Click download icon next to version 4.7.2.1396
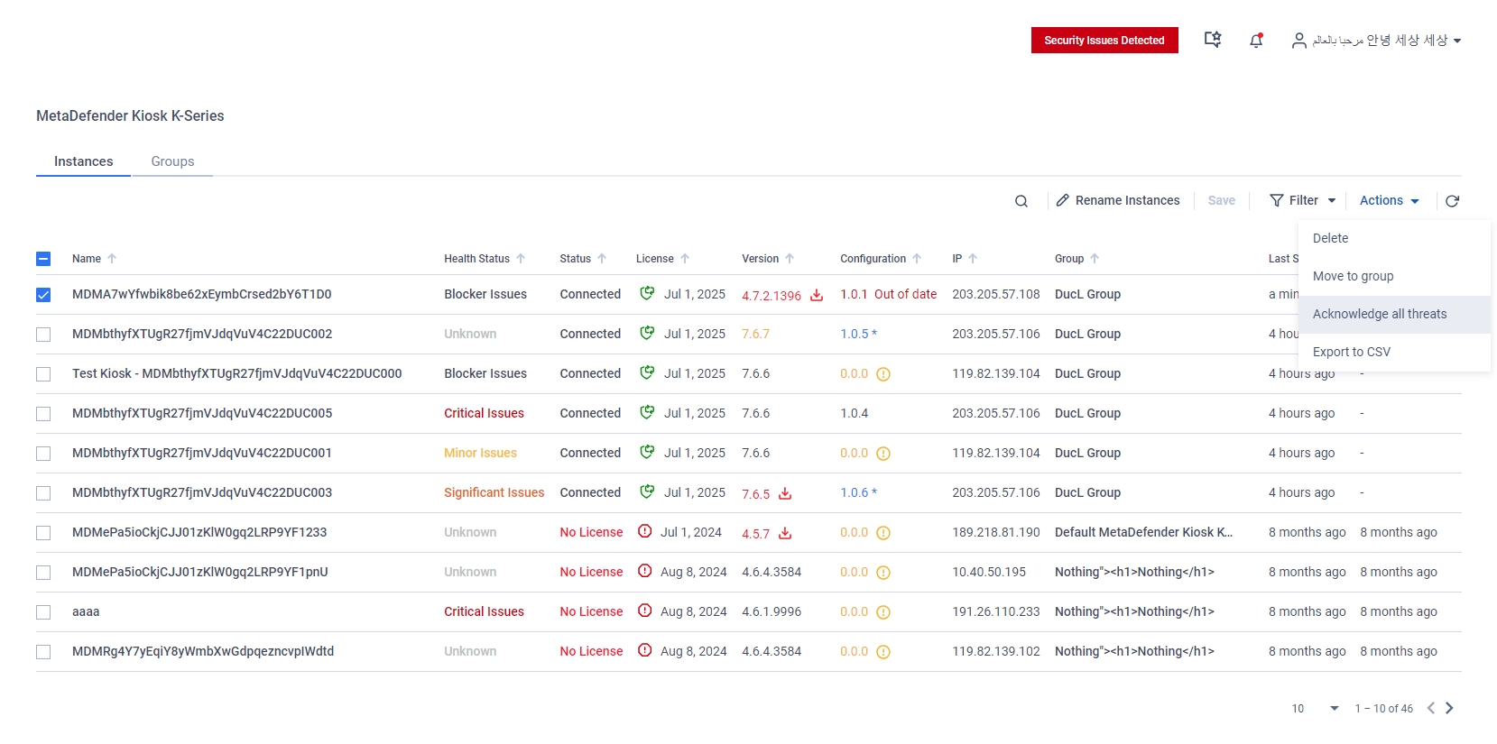The image size is (1497, 744). (817, 295)
